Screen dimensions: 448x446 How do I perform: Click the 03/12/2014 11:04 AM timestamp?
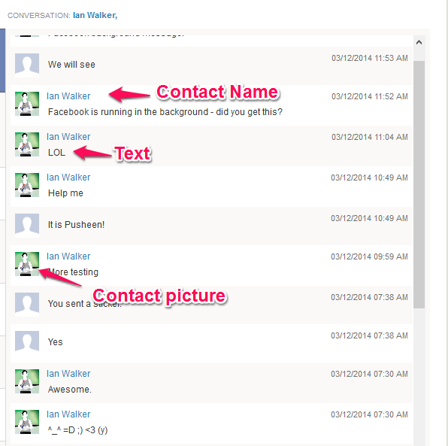coord(369,137)
